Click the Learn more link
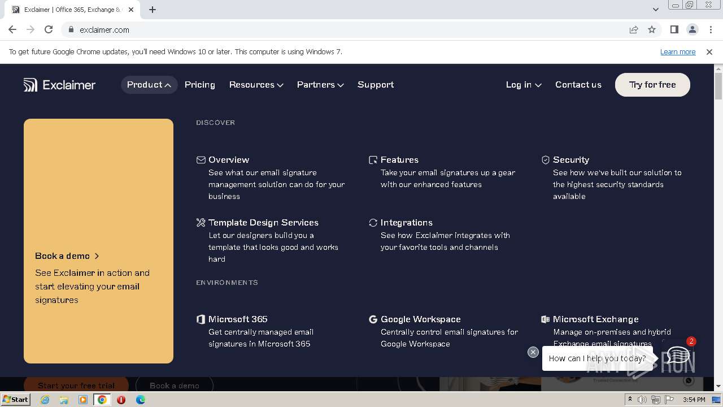Viewport: 723px width, 407px height. (678, 51)
